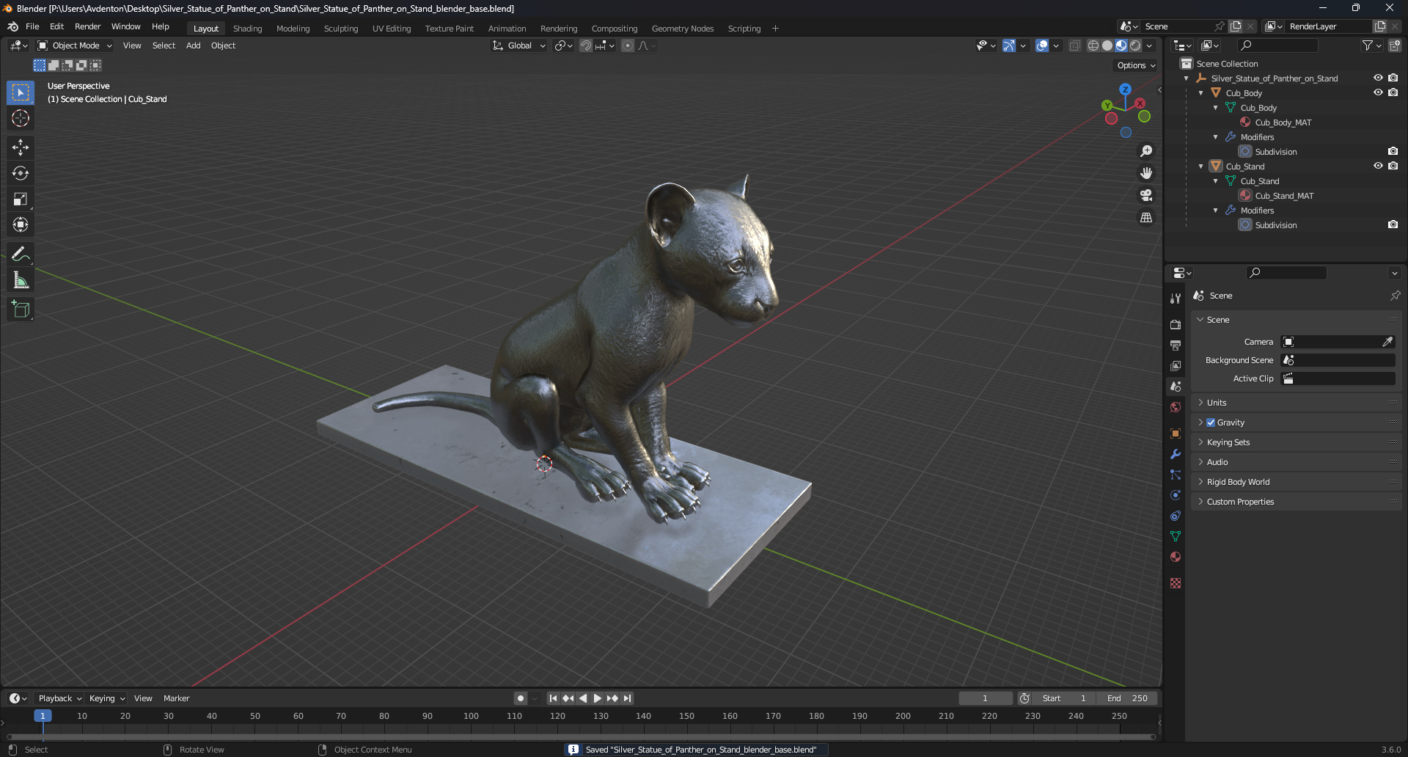Open the View Layer properties tab
Screen dimensions: 1408x757
coord(1176,365)
